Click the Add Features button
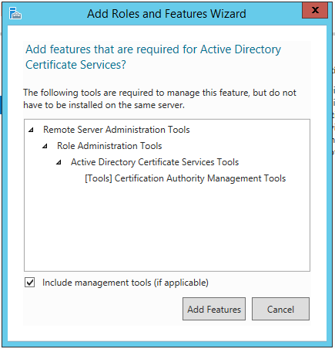Image resolution: width=335 pixels, height=349 pixels. click(214, 309)
